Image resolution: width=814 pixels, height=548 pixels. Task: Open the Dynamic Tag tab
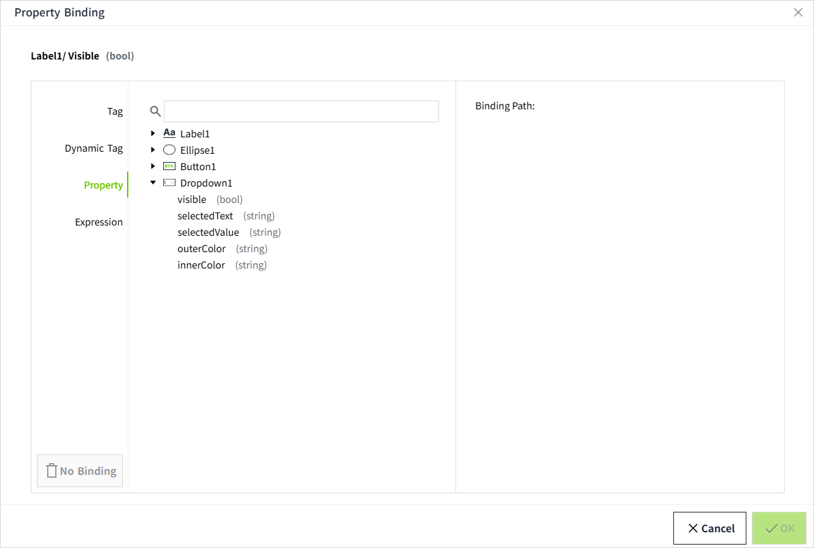click(x=94, y=148)
